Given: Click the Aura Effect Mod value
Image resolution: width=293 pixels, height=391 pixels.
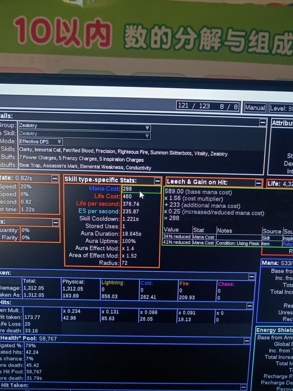Looking at the screenshot, I should [129, 248].
